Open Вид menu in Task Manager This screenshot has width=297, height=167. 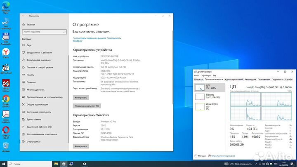214,75
